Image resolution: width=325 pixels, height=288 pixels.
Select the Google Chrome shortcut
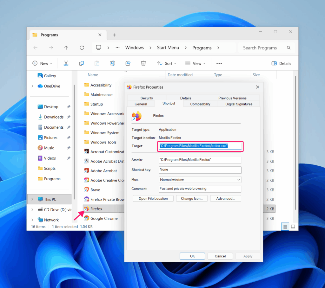(104, 219)
